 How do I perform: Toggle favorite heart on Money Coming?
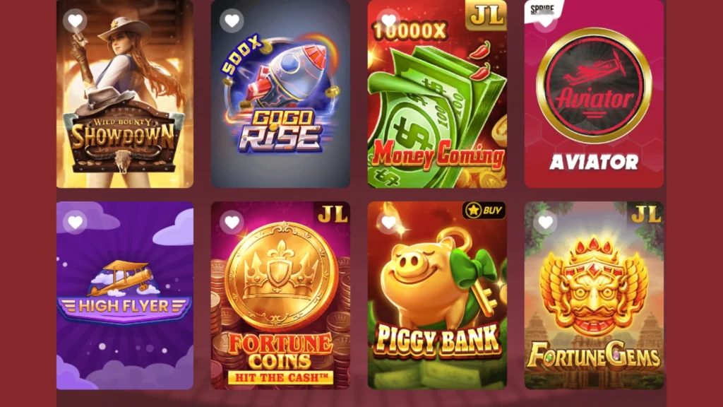tap(389, 20)
